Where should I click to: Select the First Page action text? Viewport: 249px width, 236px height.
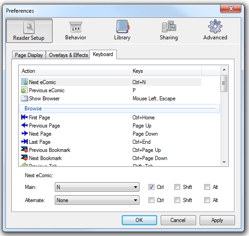39,118
